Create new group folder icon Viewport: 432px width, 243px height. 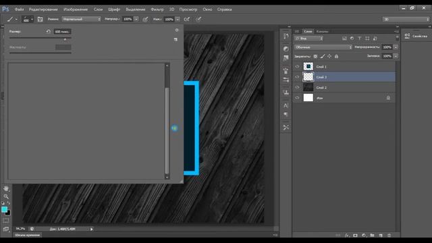372,236
